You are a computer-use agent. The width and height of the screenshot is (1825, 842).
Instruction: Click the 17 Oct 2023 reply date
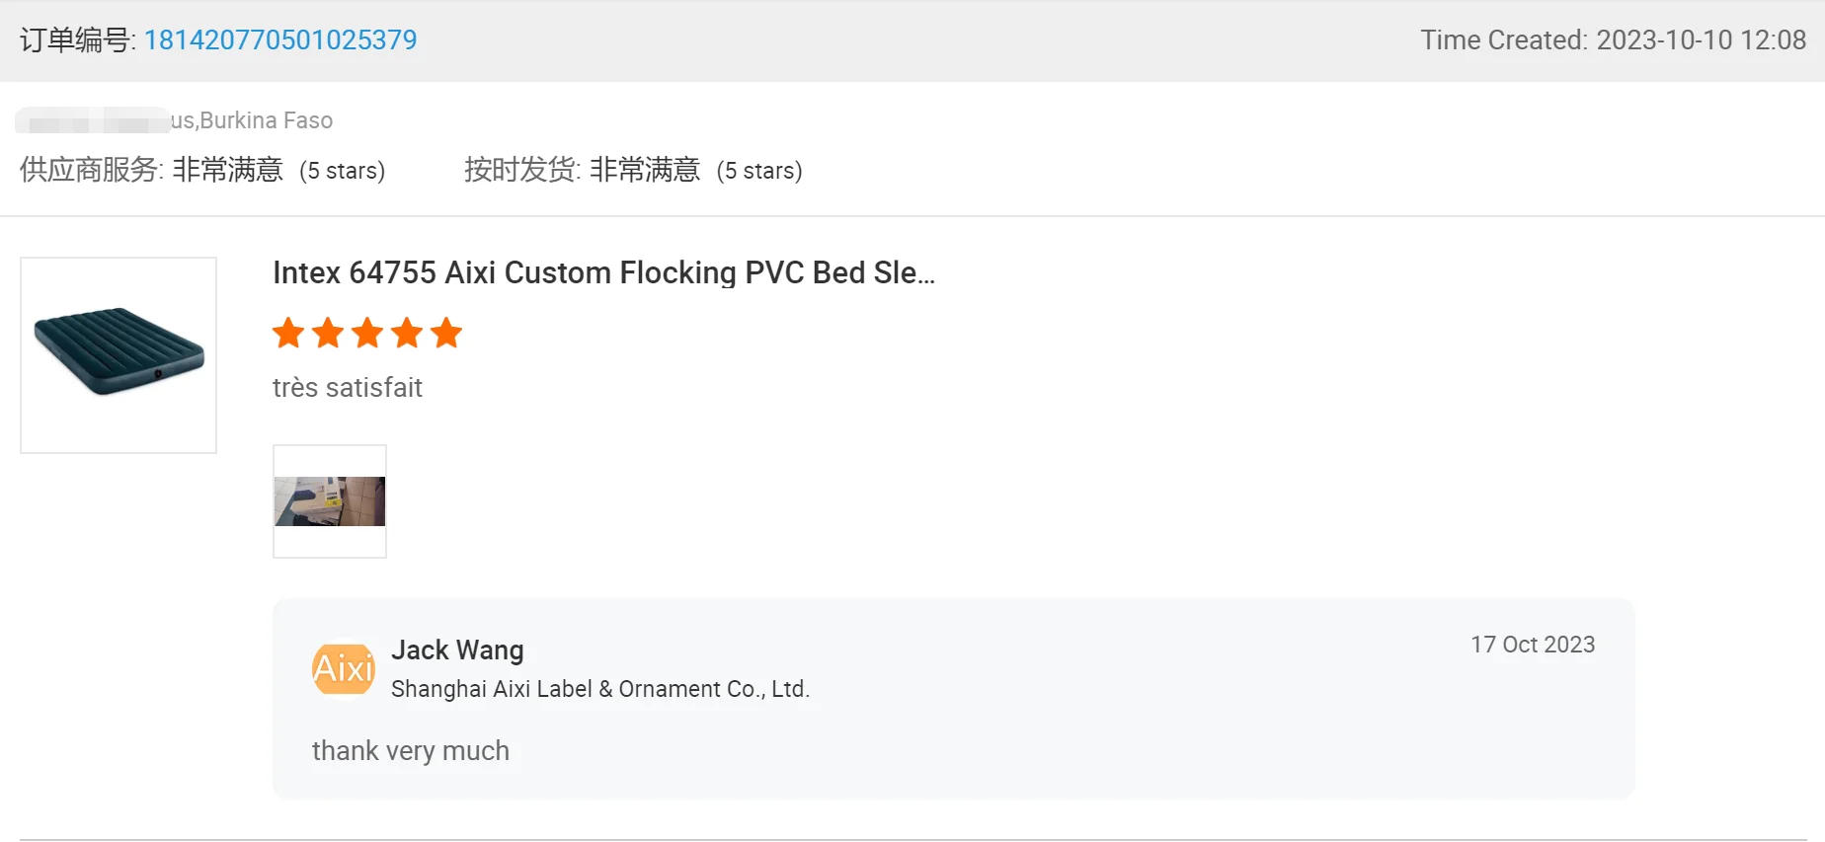(x=1533, y=645)
